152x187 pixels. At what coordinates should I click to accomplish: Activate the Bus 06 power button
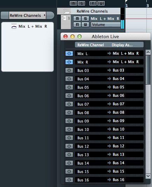tap(69, 96)
